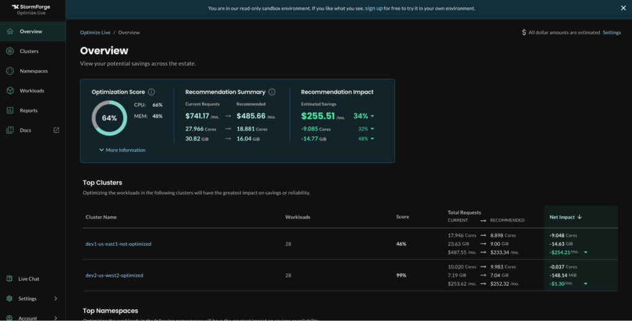The image size is (632, 321).
Task: Click the 32% cores dropdown arrow
Action: tap(372, 129)
